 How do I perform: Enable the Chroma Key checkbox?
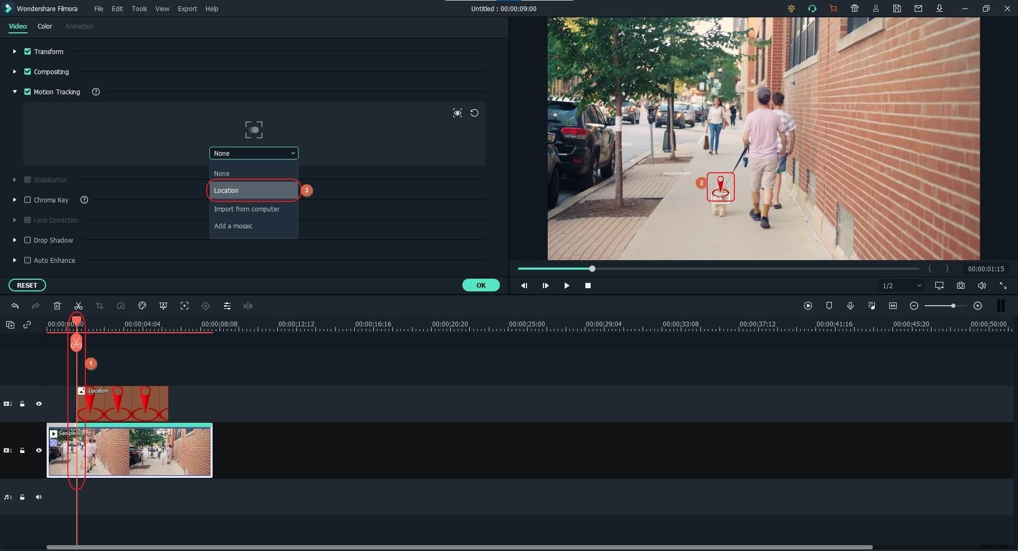click(27, 200)
